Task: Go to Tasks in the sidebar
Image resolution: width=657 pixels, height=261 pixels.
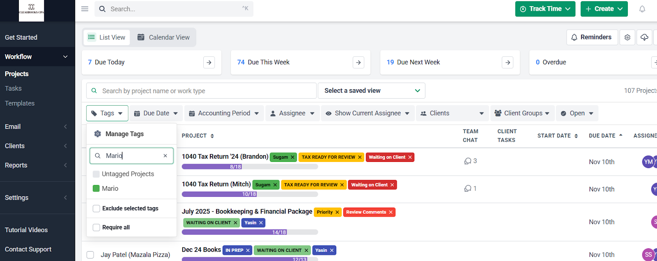Action: point(13,88)
